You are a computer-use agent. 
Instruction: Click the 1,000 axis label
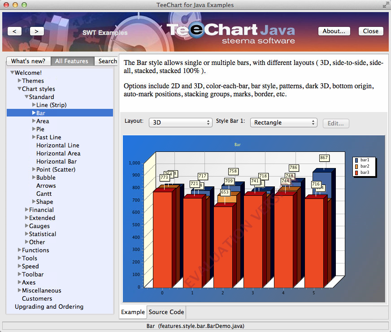135,163
